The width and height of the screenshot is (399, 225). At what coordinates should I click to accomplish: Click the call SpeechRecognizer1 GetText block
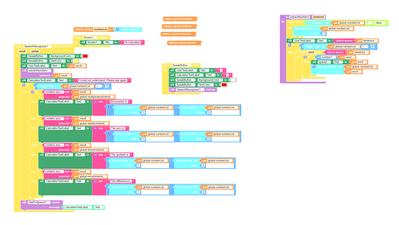[193, 90]
